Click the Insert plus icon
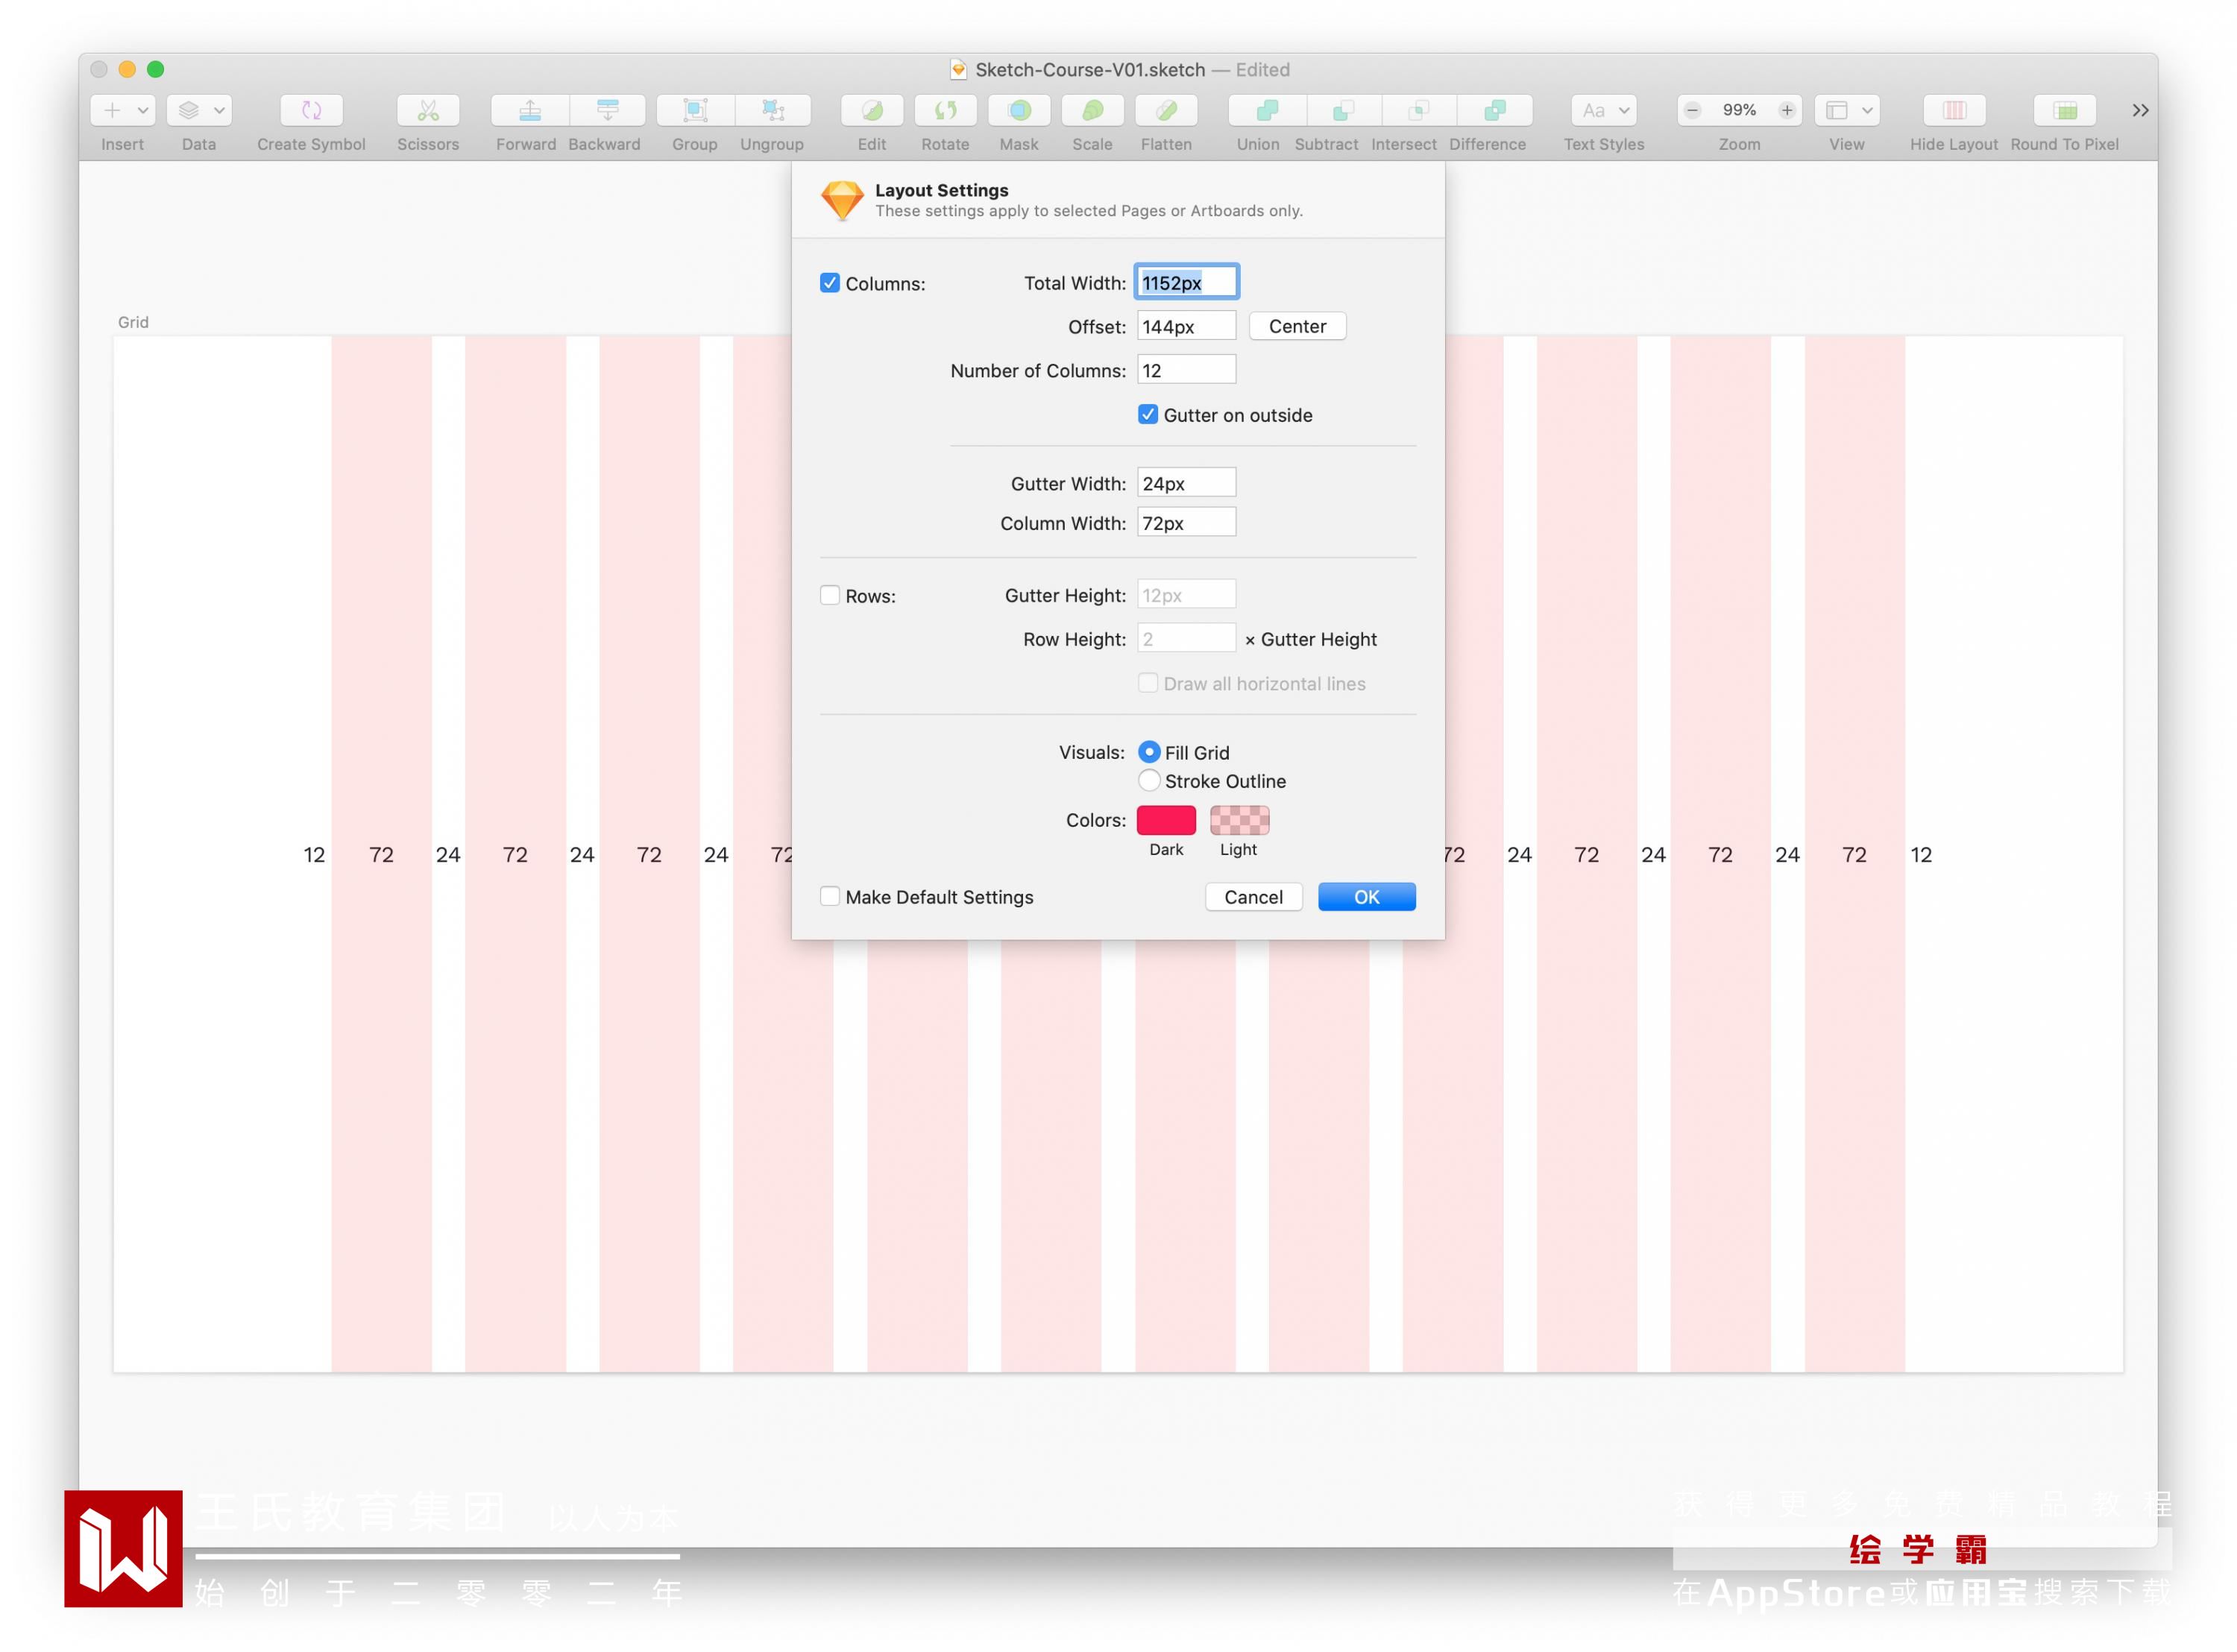 (112, 110)
